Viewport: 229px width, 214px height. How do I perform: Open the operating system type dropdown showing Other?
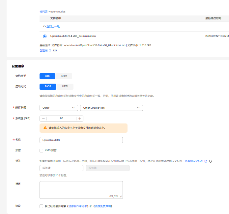point(59,108)
